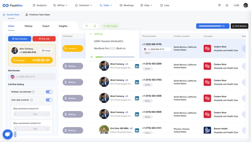Open Skip unanswered contacts Day dropdown
This screenshot has width=251, height=142.
(41, 128)
